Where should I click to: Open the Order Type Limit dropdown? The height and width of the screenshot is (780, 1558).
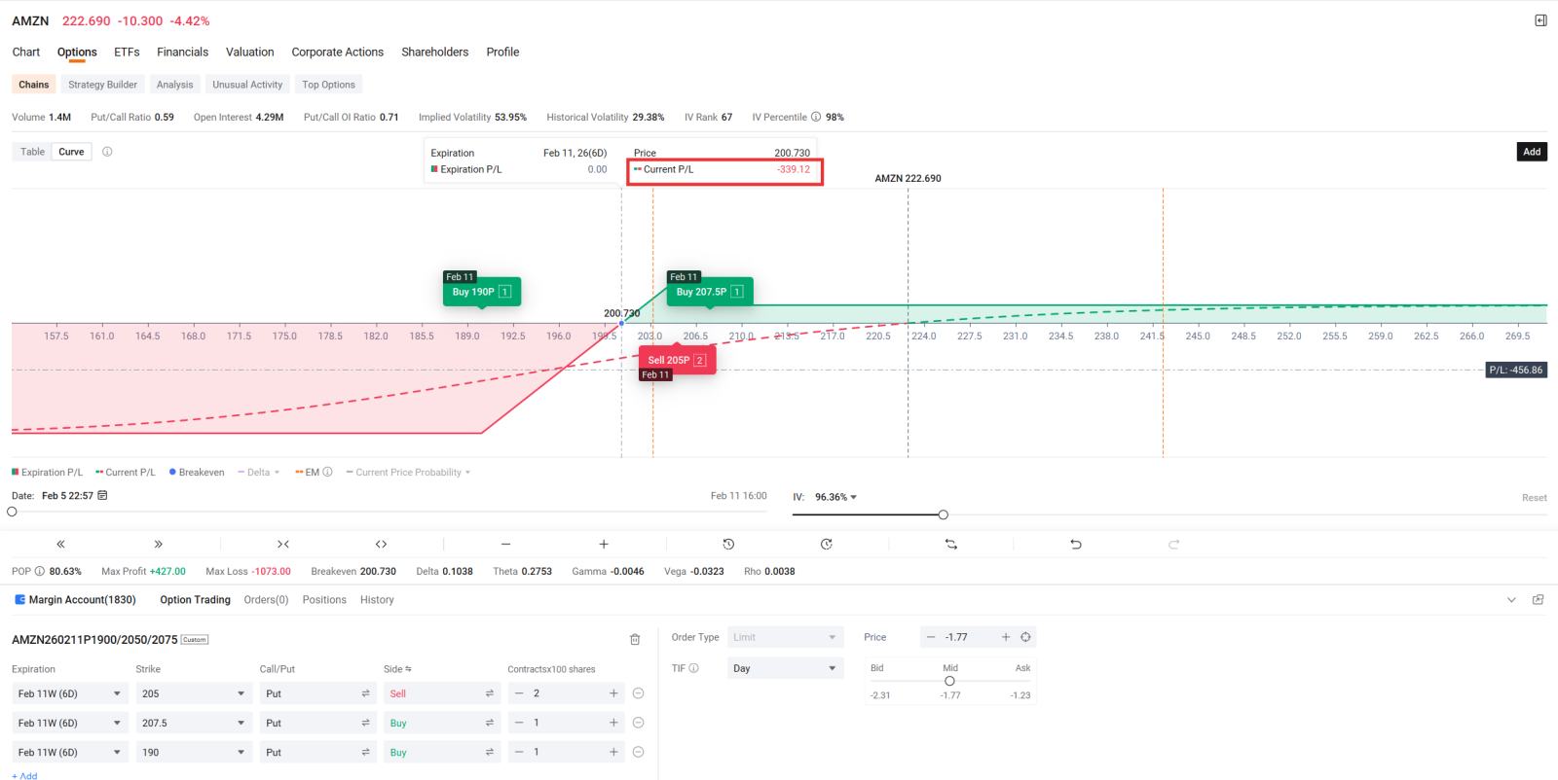[785, 637]
